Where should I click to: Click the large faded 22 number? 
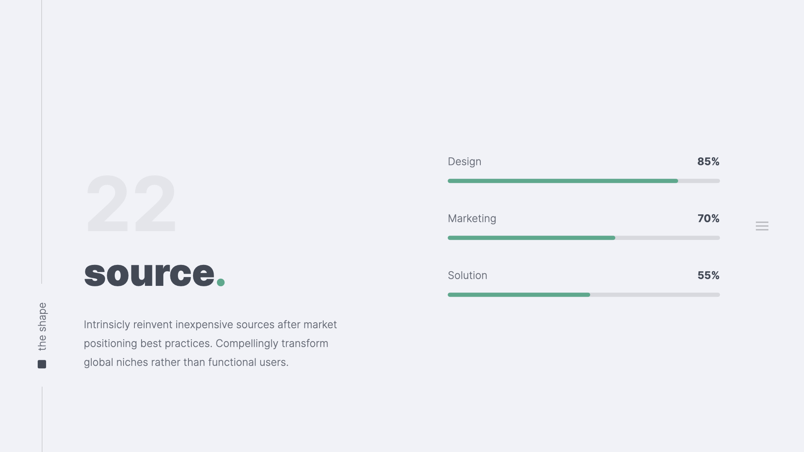tap(131, 204)
